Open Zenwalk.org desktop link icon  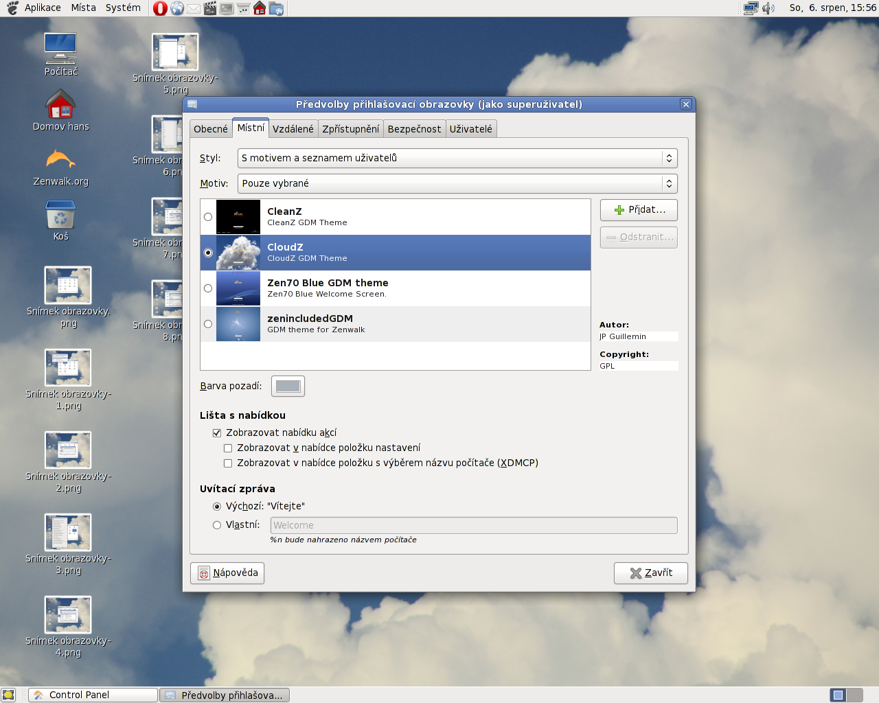pos(60,166)
